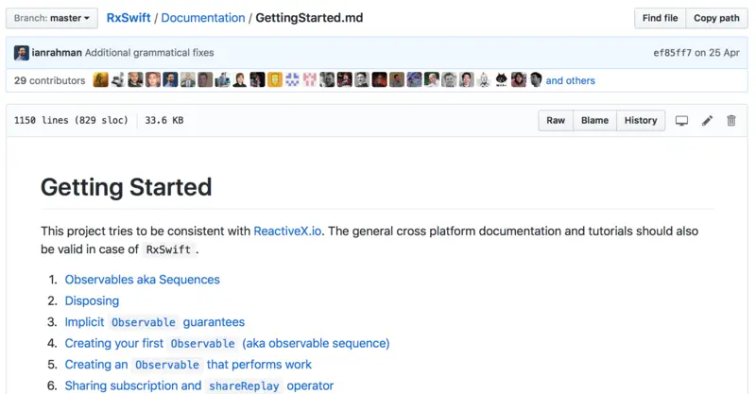Show 'and others' contributors

click(571, 80)
